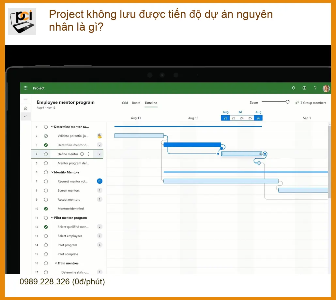Image resolution: width=336 pixels, height=300 pixels.
Task: Click the vertical timeline scrollbar
Action: coord(329,162)
